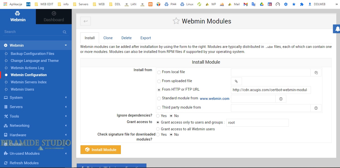Open the Mail bookmark
Screen dimensions: 340x168
234,4
